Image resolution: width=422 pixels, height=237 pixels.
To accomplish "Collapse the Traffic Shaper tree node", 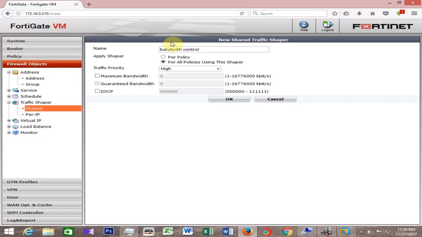I will (x=9, y=102).
